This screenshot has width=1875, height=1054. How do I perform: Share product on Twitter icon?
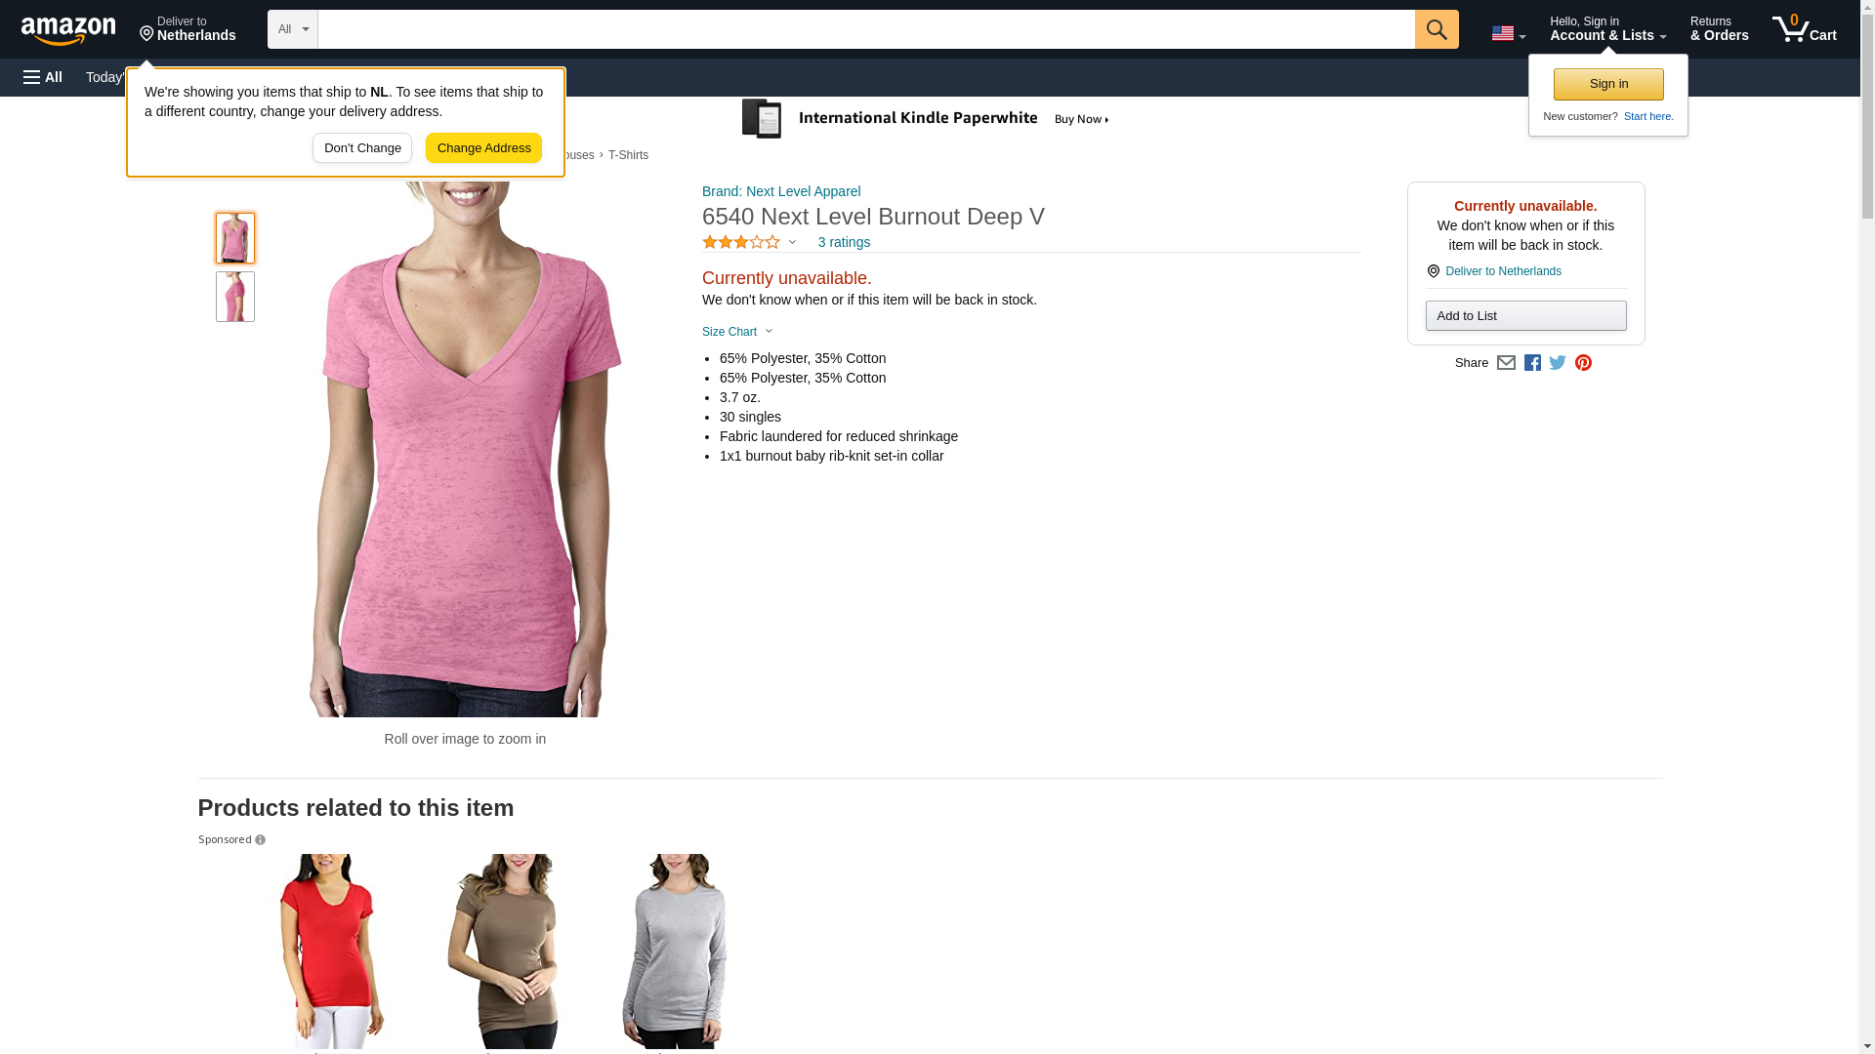[1558, 363]
